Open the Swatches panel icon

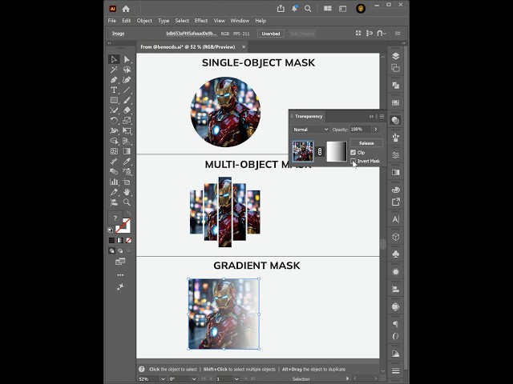coord(395,103)
